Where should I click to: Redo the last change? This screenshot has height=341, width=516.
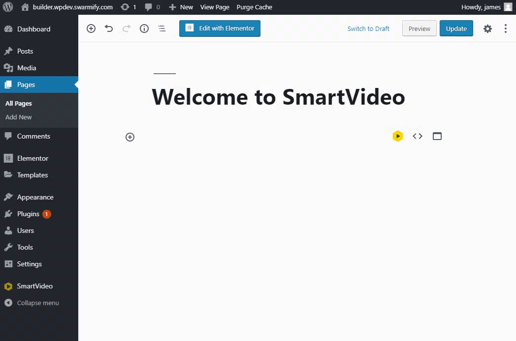coord(127,28)
